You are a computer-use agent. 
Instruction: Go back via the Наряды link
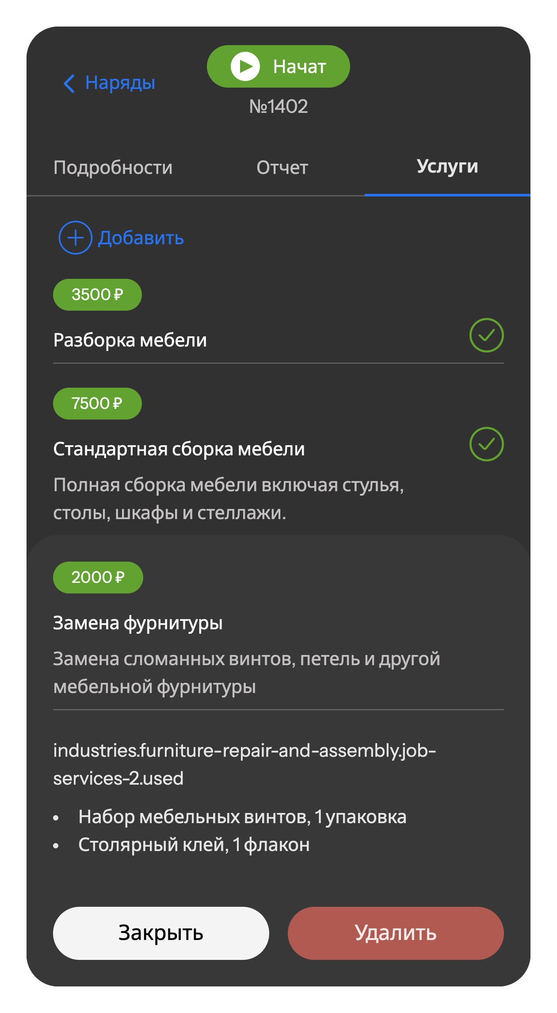[120, 83]
